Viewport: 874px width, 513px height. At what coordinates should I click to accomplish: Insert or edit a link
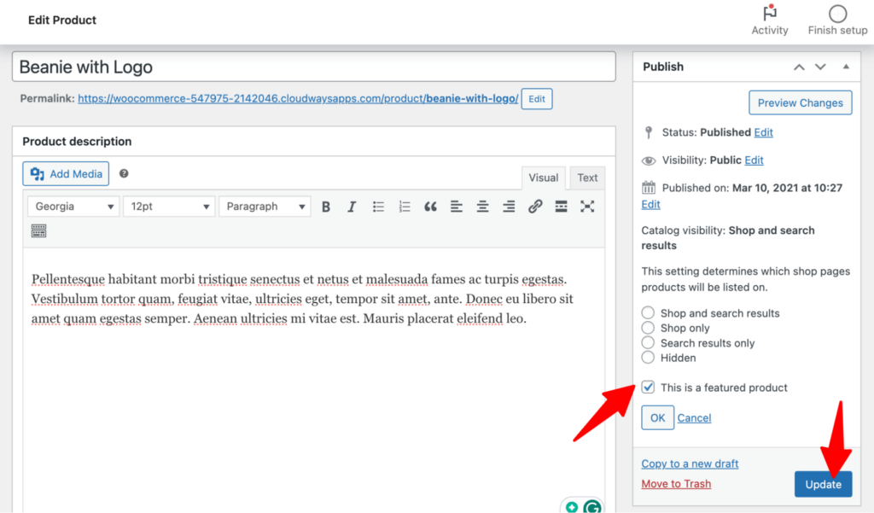(x=535, y=207)
